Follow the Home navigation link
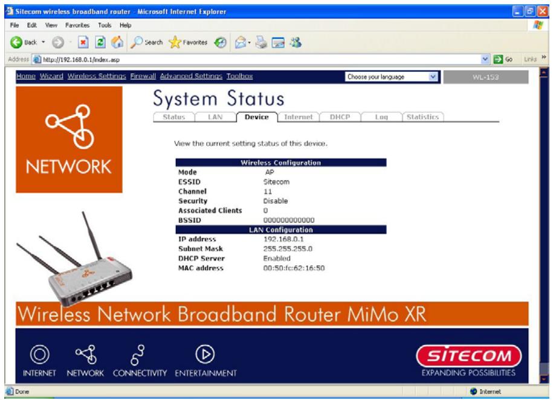The image size is (553, 400). (x=26, y=76)
